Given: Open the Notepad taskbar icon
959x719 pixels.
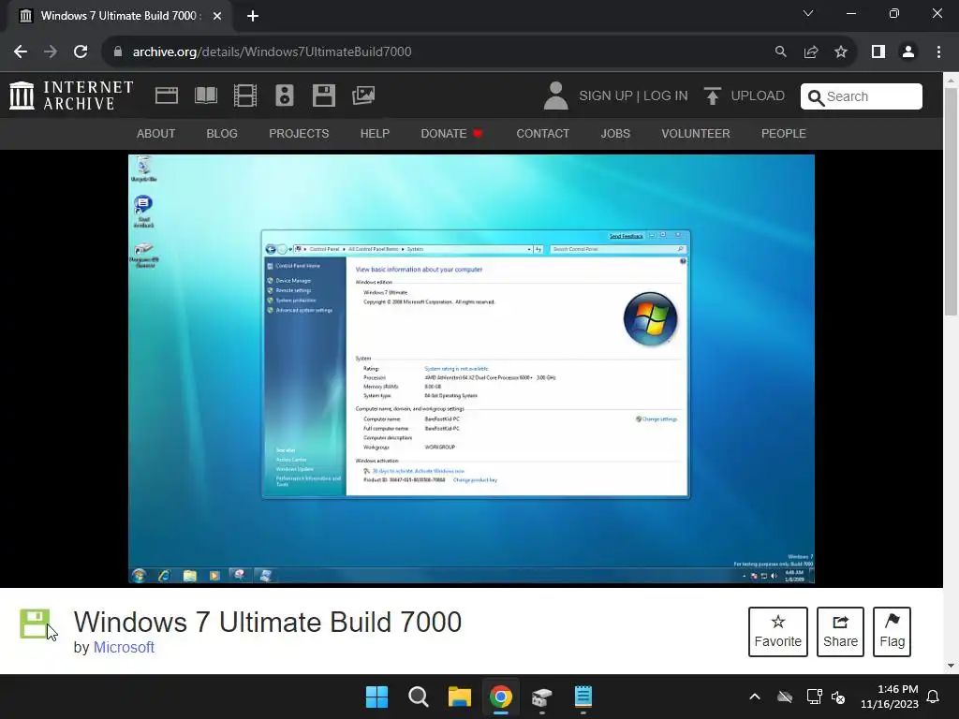Looking at the screenshot, I should (583, 697).
